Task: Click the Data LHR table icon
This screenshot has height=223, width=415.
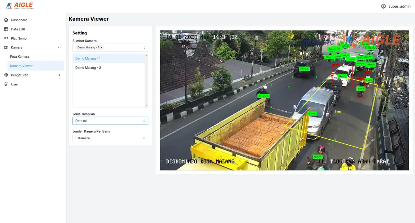Action: (x=6, y=29)
